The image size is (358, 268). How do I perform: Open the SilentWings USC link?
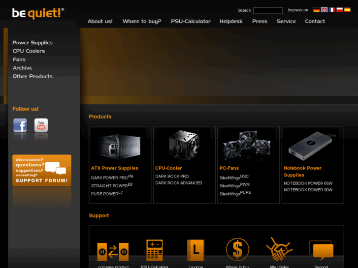(x=234, y=177)
